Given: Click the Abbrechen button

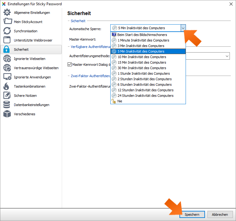Looking at the screenshot, I should point(220,214).
